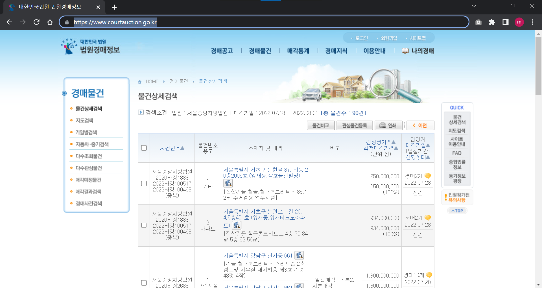Image resolution: width=542 pixels, height=288 pixels.
Task: Open map icon for 신사동 661 listing
Action: tap(299, 255)
